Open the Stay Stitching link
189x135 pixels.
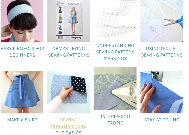coord(162,120)
